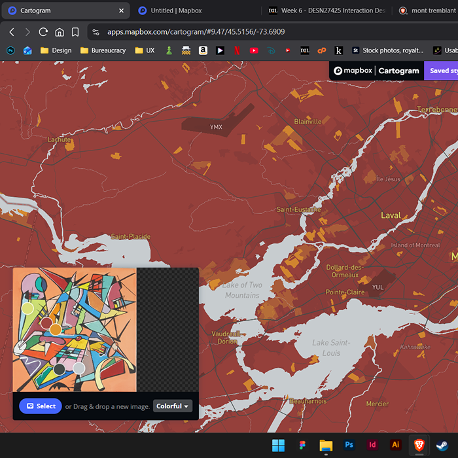Open the Colorful palette dropdown
This screenshot has width=458, height=458.
[x=173, y=406]
